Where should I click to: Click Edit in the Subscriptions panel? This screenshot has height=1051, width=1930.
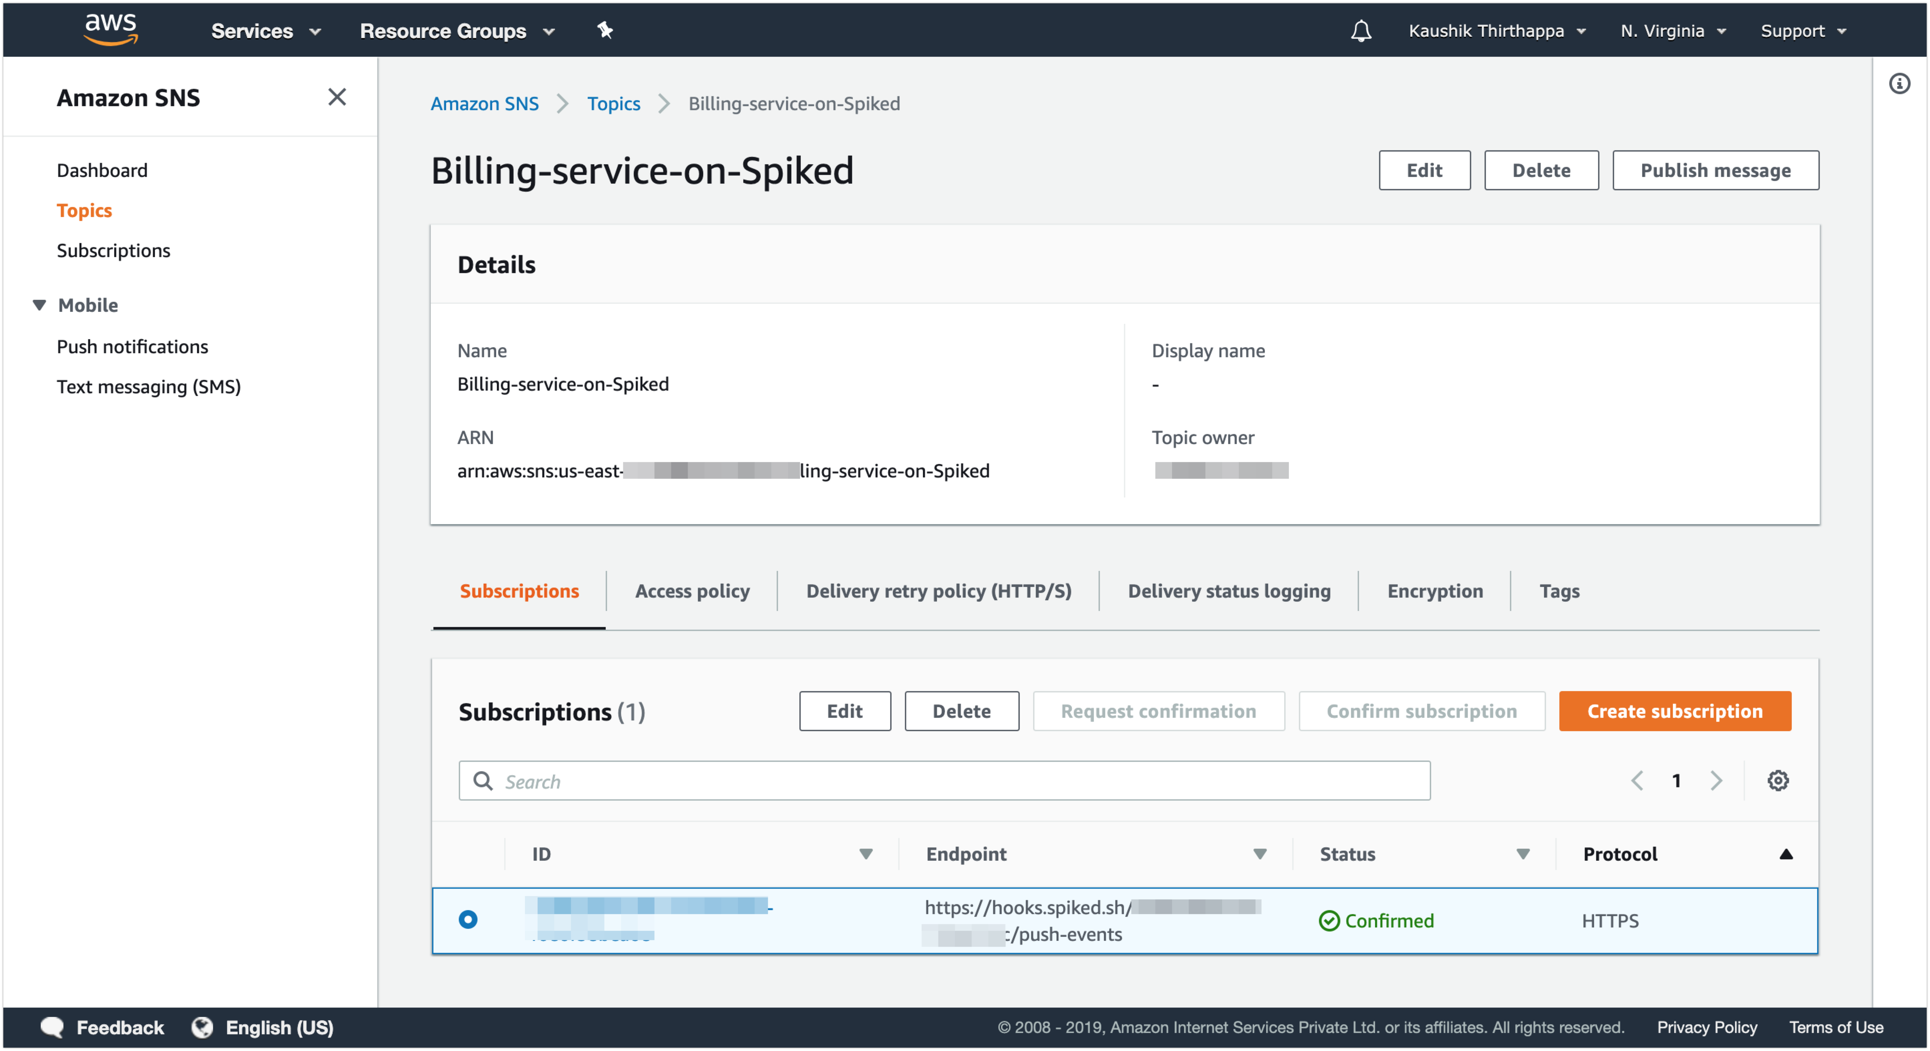844,710
